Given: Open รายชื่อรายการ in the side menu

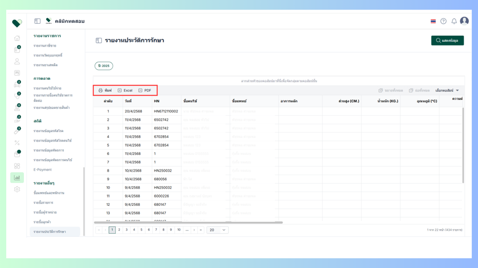Looking at the screenshot, I should [x=43, y=203].
